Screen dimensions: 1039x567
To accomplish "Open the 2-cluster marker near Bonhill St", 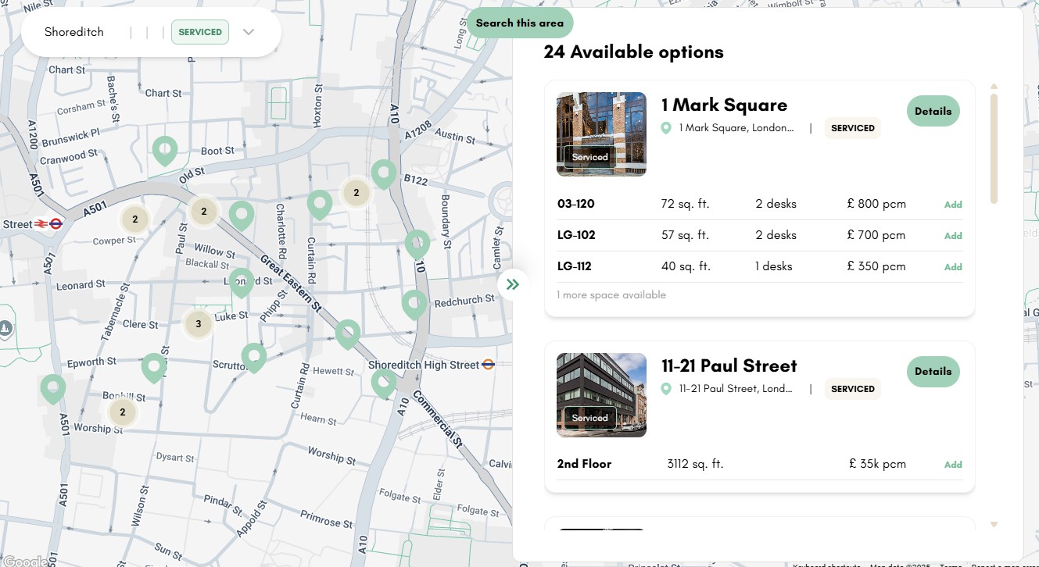I will click(122, 412).
